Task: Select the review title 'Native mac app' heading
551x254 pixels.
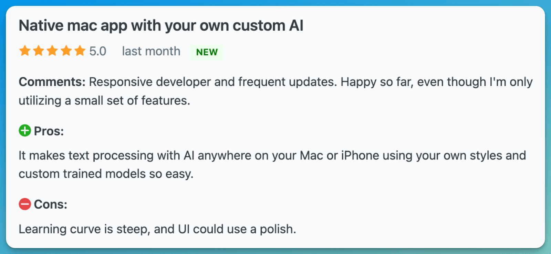Action: [x=161, y=26]
